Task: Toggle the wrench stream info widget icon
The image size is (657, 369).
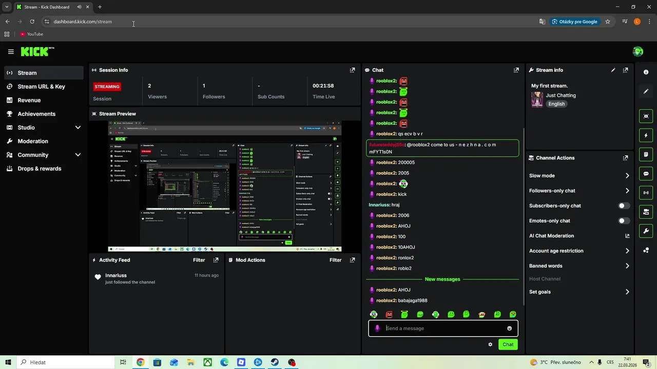Action: tap(646, 231)
